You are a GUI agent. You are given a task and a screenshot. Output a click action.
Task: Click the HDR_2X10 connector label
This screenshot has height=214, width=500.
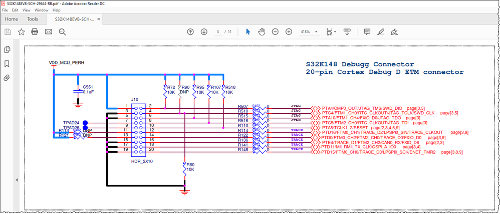pyautogui.click(x=142, y=161)
